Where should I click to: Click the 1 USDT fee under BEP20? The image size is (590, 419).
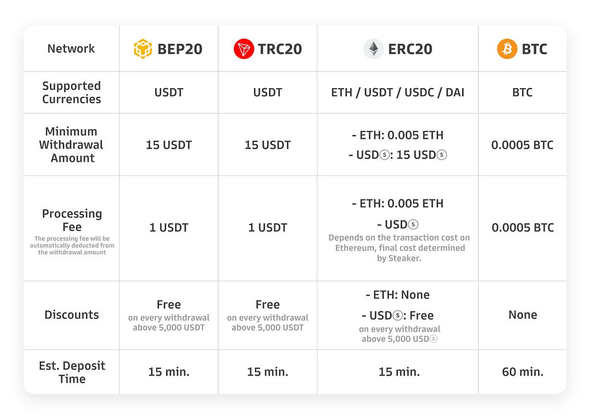point(169,228)
